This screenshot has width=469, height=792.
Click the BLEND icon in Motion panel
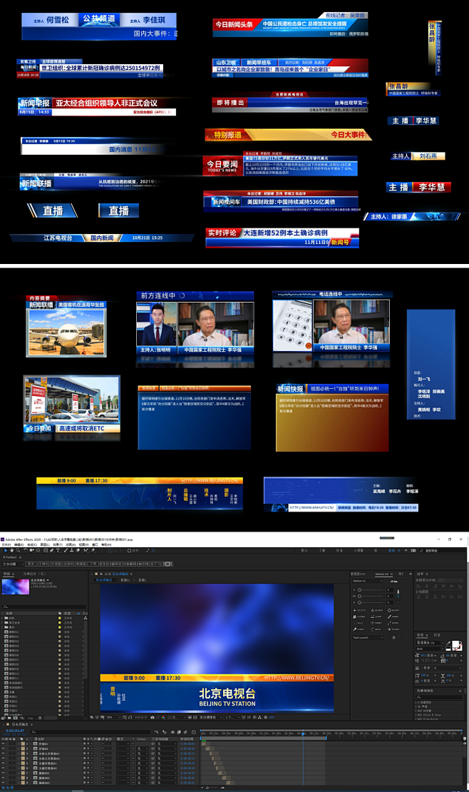click(x=377, y=610)
